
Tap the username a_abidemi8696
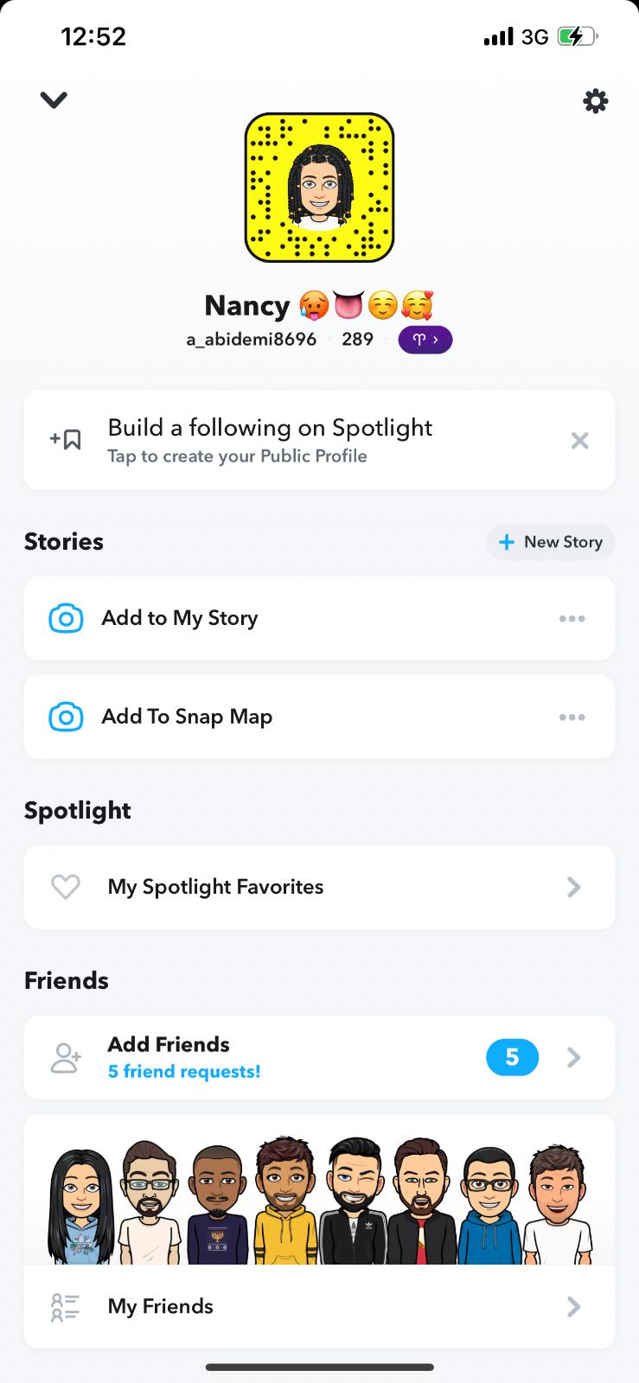[252, 340]
